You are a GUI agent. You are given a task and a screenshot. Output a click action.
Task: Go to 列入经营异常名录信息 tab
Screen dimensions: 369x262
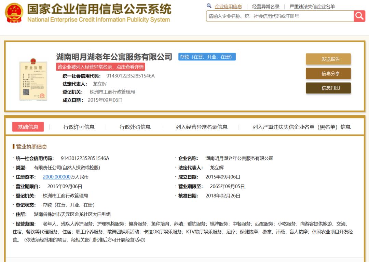coord(202,127)
